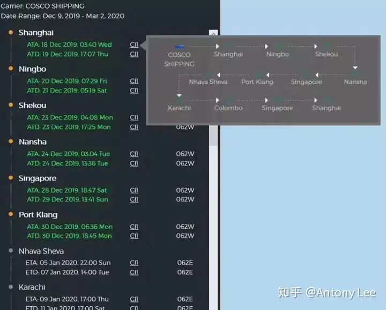Image resolution: width=386 pixels, height=310 pixels.
Task: Click the orange marker beside Port Klang heading
Action: 11,214
